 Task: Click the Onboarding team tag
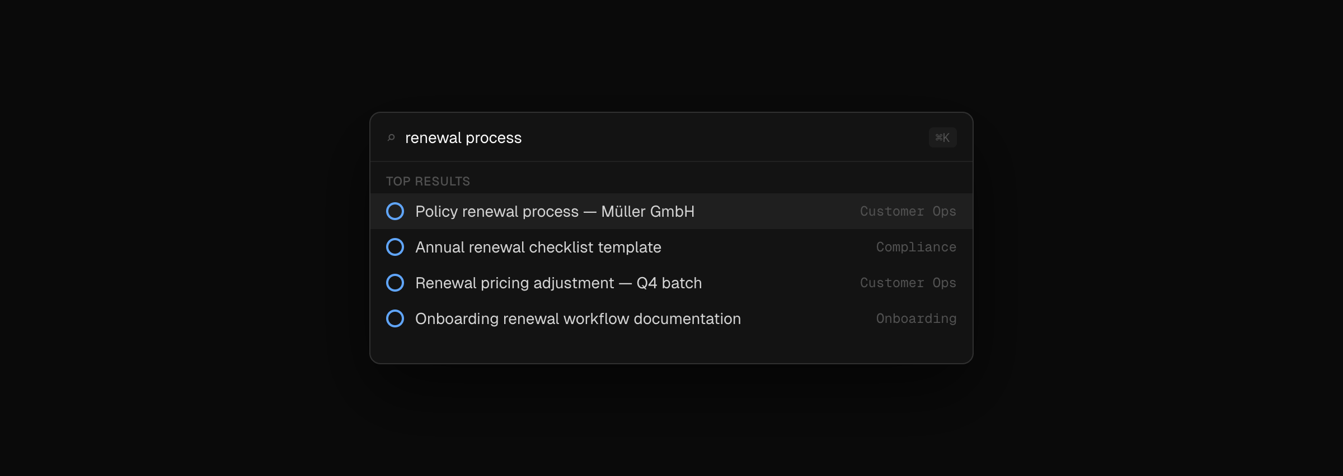tap(915, 318)
